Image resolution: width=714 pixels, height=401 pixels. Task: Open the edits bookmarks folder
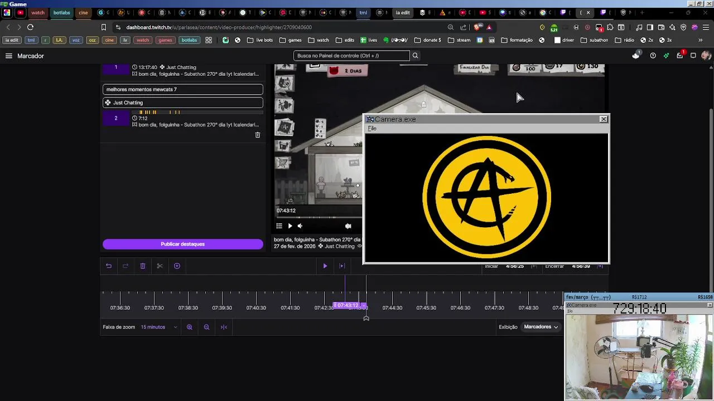[345, 40]
